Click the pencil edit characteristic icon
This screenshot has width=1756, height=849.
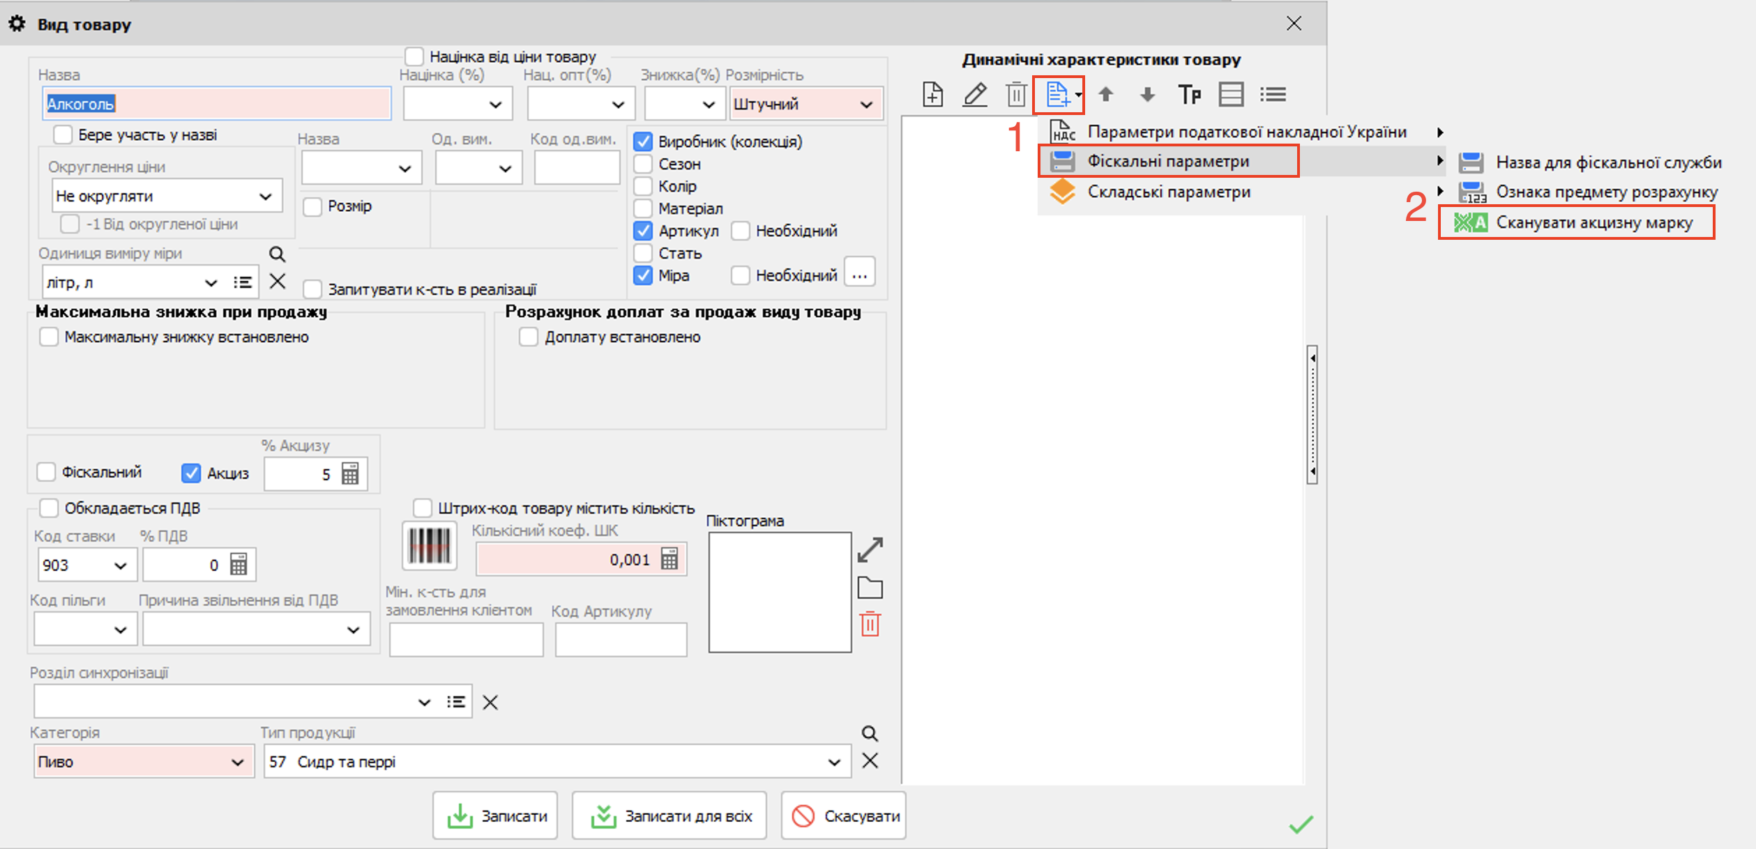click(x=974, y=94)
